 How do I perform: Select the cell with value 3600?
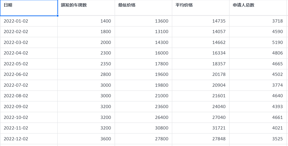click(86, 139)
